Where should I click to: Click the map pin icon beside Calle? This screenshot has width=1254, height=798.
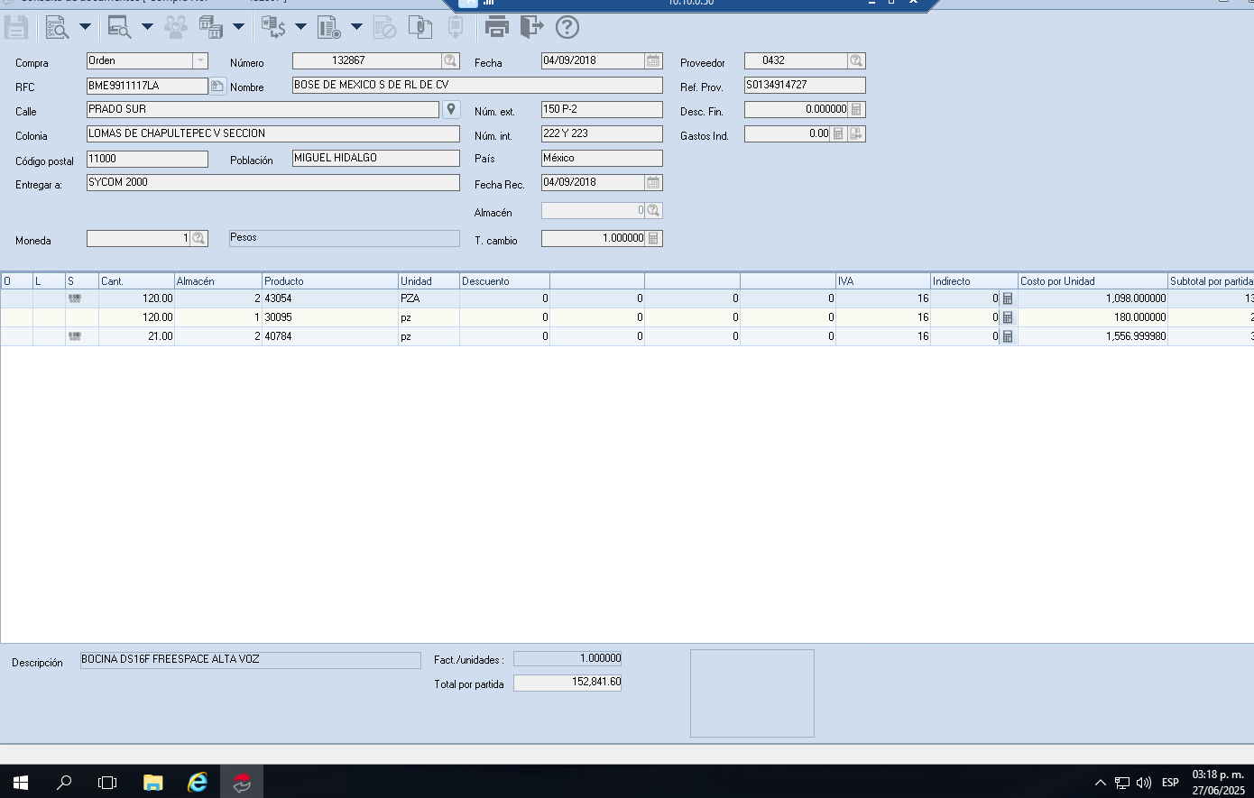pyautogui.click(x=452, y=109)
